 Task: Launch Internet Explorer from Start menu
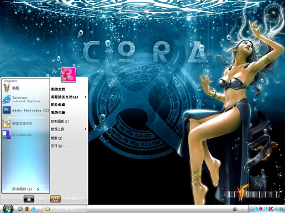[x=26, y=99]
